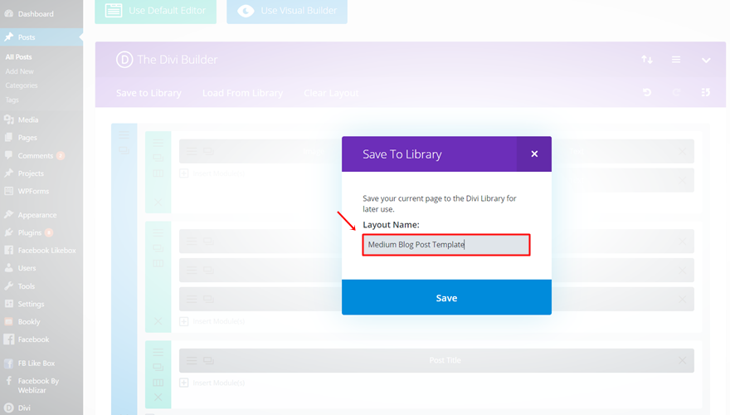Viewport: 730px width, 415px height.
Task: Click the Appearance brush icon
Action: [9, 214]
